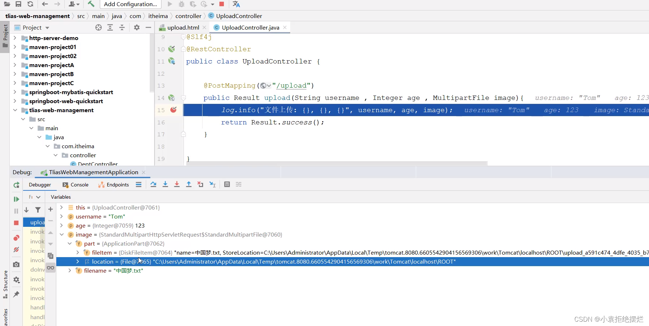The width and height of the screenshot is (649, 326).
Task: Select the username = "Tom" variable row
Action: [x=353, y=216]
